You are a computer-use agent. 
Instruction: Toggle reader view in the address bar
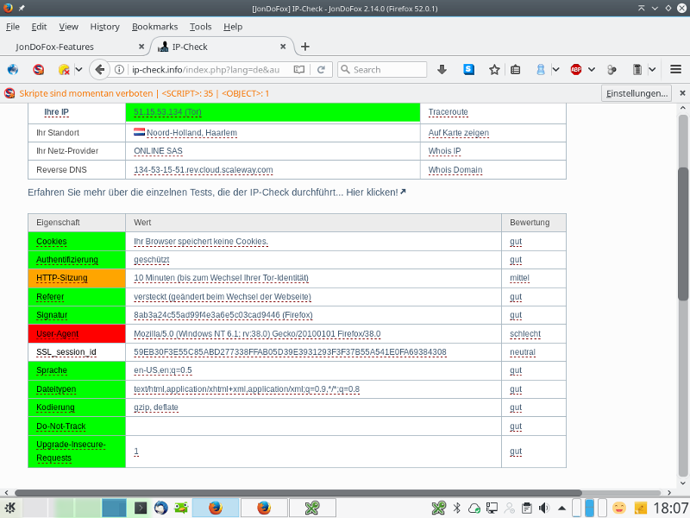click(x=298, y=70)
